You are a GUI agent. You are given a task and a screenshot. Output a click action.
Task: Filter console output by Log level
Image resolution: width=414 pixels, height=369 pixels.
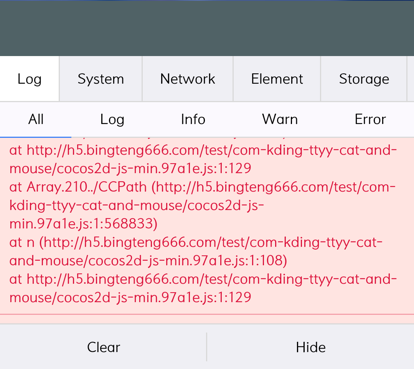(112, 119)
